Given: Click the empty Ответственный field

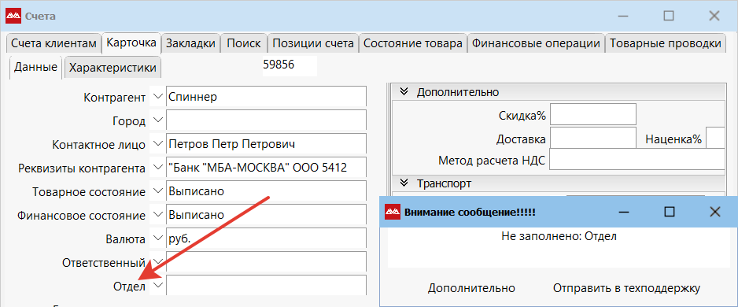Looking at the screenshot, I should [x=266, y=261].
